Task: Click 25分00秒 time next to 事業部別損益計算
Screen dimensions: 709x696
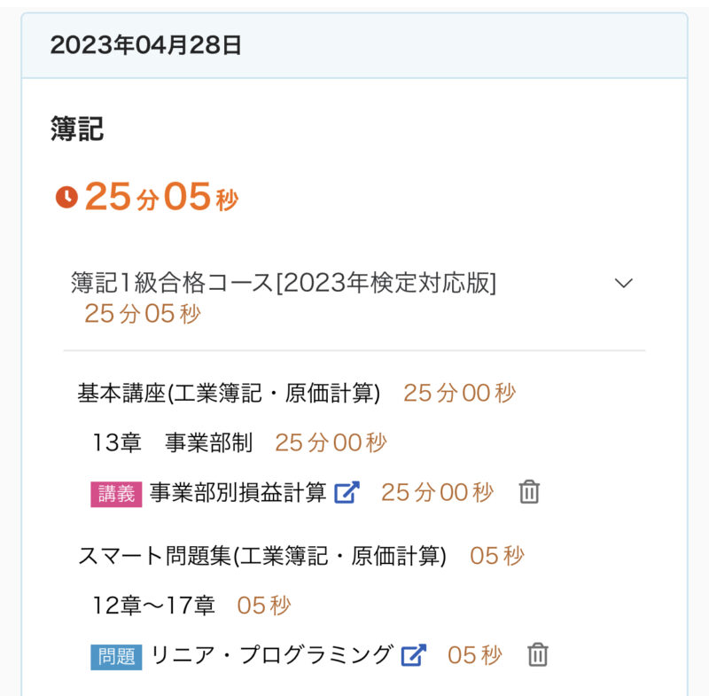Action: click(437, 493)
